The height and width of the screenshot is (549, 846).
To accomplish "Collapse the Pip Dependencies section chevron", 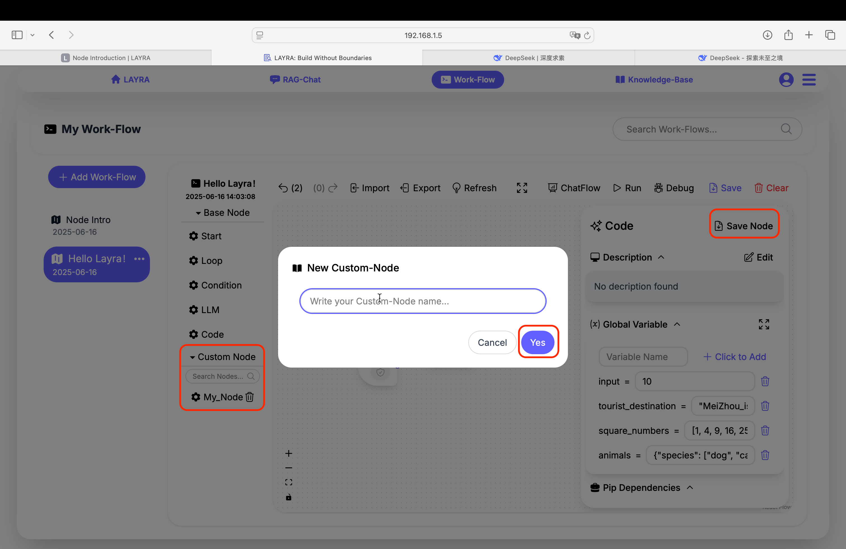I will tap(690, 488).
